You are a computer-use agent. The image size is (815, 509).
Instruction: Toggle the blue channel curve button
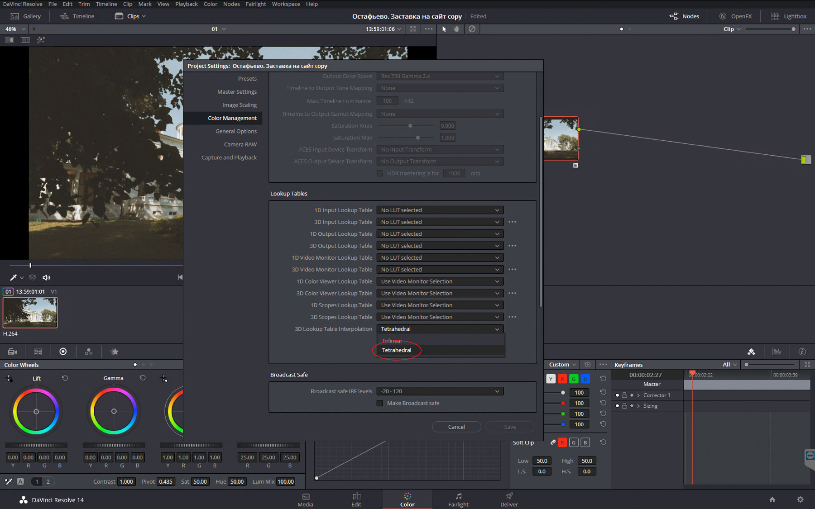[585, 379]
